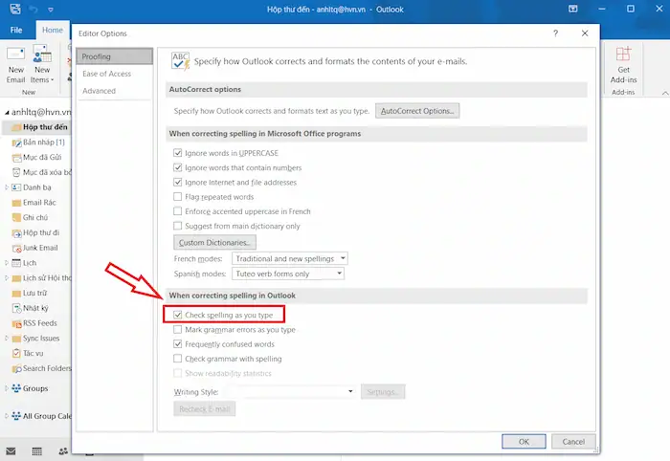670x461 pixels.
Task: Toggle Ignore words in UPPERCASE
Action: pyautogui.click(x=178, y=153)
